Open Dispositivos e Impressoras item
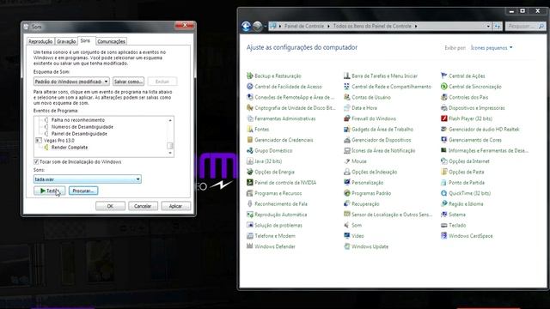The image size is (550, 309). 477,108
